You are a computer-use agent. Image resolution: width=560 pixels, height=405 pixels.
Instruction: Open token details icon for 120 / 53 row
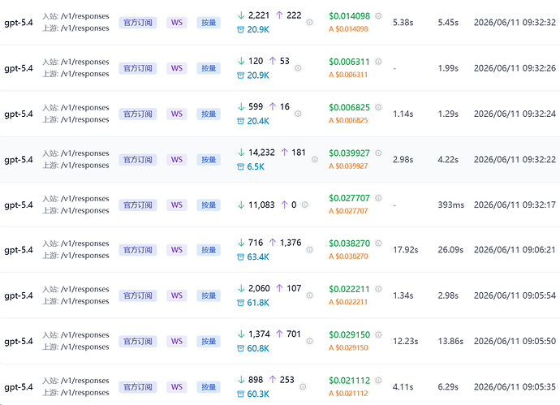[x=298, y=68]
